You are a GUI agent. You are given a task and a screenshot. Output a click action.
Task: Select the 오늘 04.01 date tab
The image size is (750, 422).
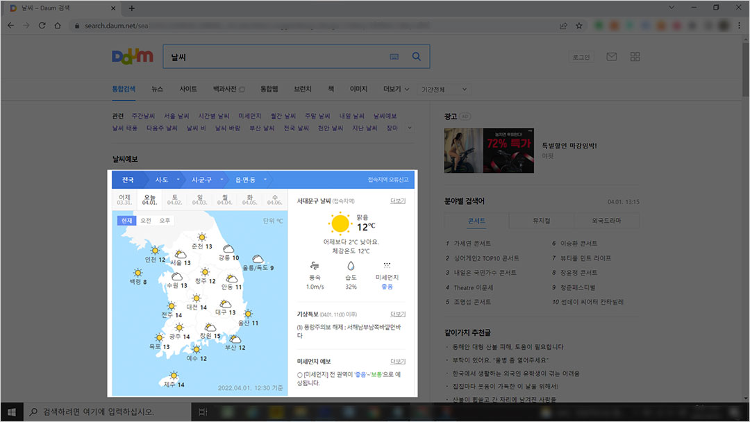click(x=150, y=200)
